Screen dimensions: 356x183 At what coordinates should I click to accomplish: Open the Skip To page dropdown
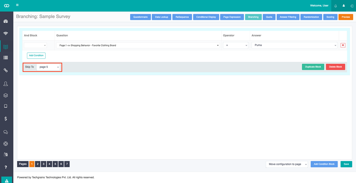click(48, 67)
